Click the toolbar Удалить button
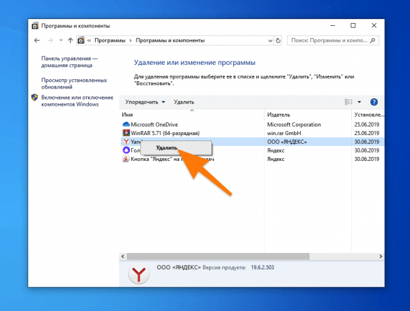 (184, 102)
